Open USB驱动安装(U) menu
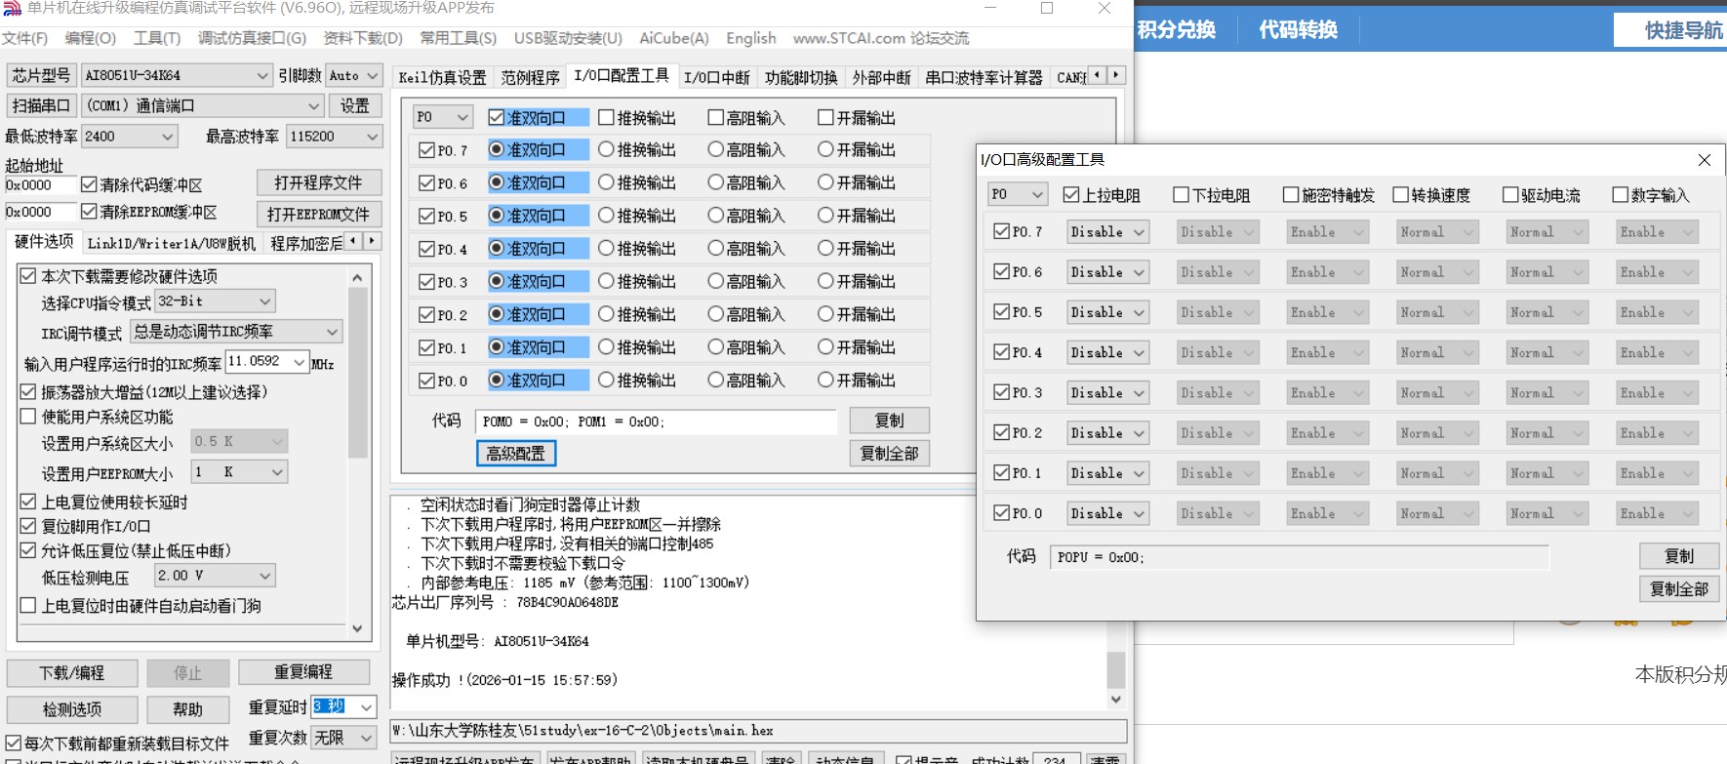 click(x=568, y=38)
